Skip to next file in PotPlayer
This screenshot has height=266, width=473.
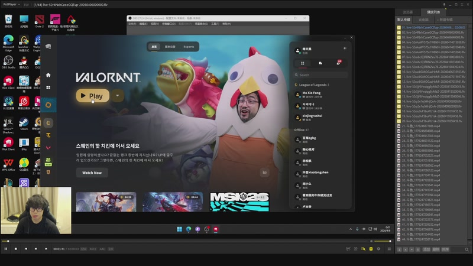coord(36,249)
